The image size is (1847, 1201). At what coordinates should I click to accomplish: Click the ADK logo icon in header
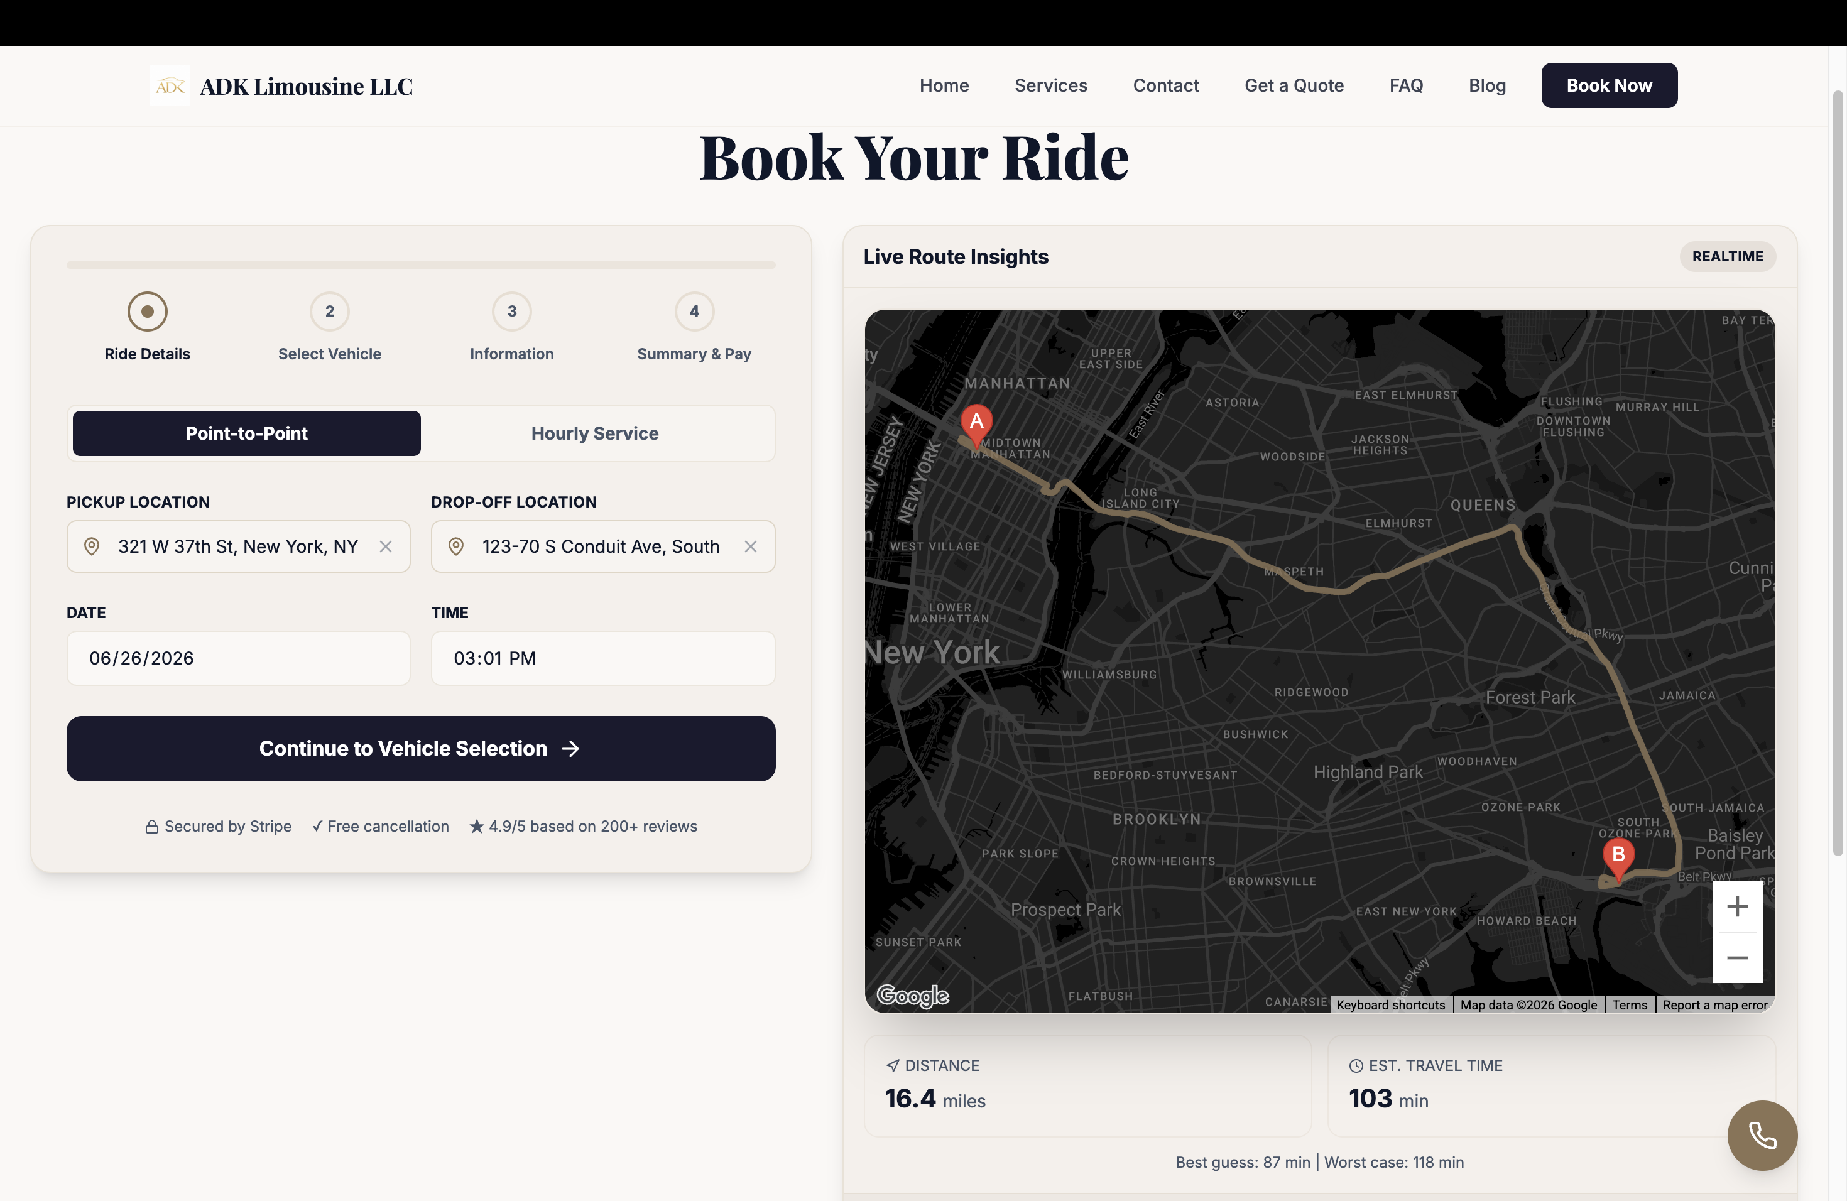[170, 85]
